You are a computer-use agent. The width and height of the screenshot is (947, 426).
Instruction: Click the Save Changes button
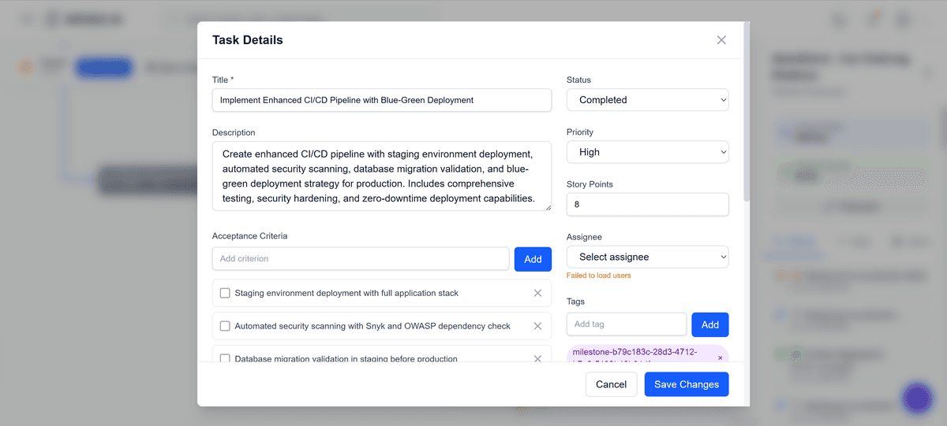tap(687, 384)
